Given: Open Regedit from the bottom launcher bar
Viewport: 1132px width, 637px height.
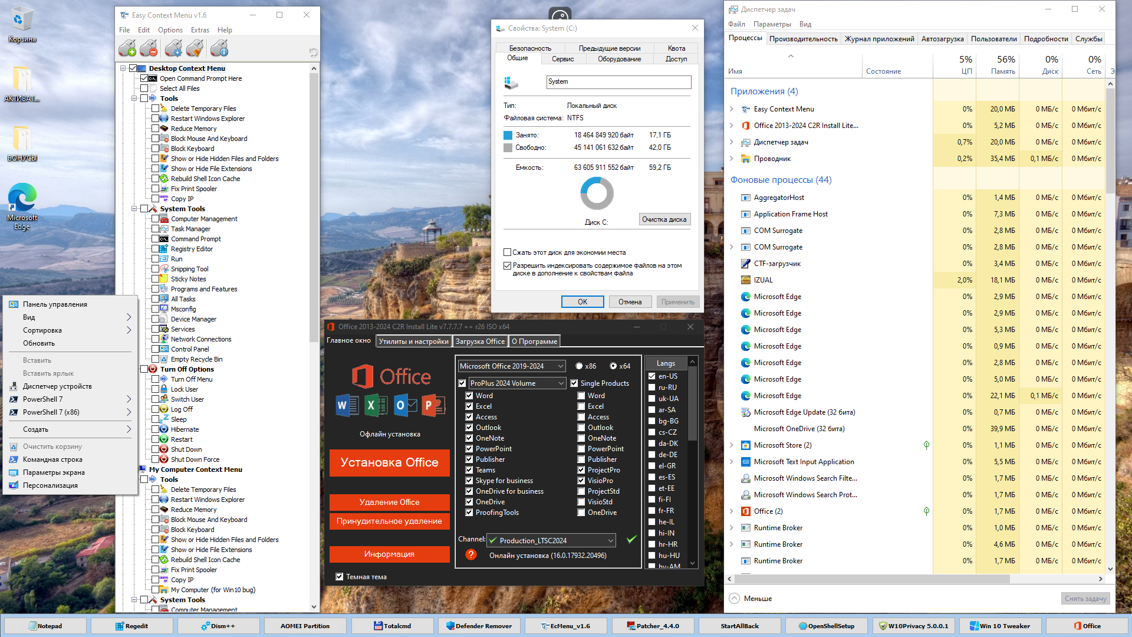Looking at the screenshot, I should click(x=132, y=626).
